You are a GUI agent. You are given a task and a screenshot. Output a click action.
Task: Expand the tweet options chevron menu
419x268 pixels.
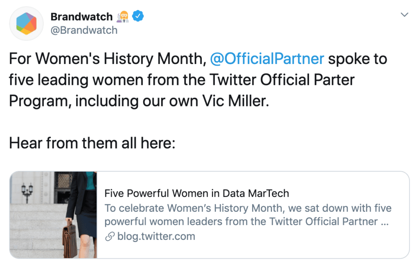tap(404, 14)
